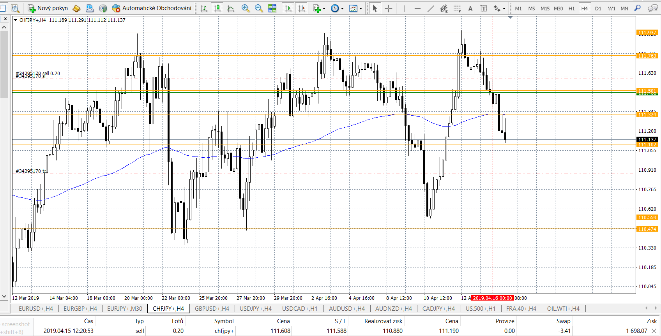
Task: Switch chart to line chart style
Action: tap(230, 8)
